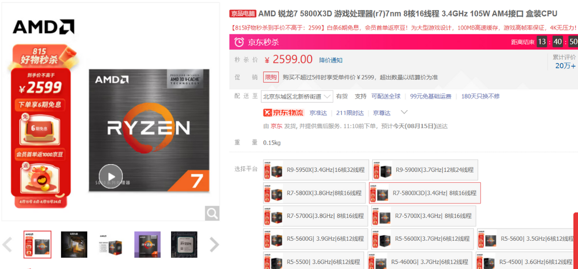
Task: Click the main Ryzen 7 product image
Action: pyautogui.click(x=149, y=130)
